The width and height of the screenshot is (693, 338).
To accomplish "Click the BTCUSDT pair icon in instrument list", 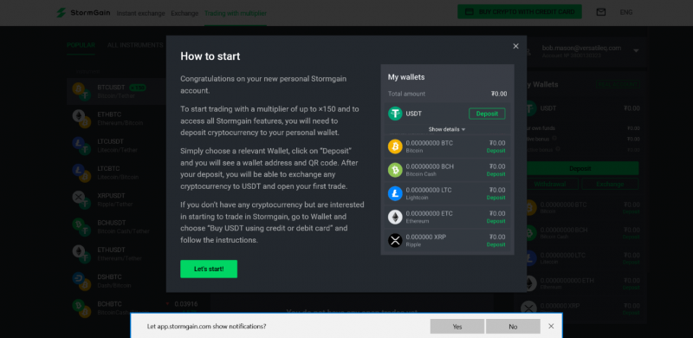I will click(x=81, y=91).
